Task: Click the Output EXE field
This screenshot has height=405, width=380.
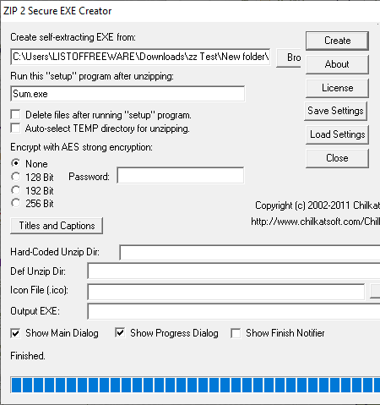Action: click(234, 311)
